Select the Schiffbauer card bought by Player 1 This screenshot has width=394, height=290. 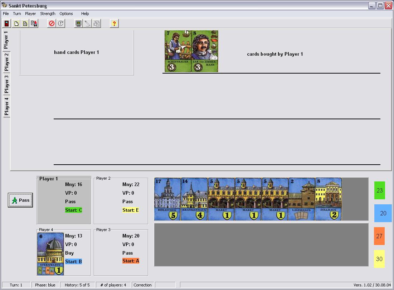point(178,51)
